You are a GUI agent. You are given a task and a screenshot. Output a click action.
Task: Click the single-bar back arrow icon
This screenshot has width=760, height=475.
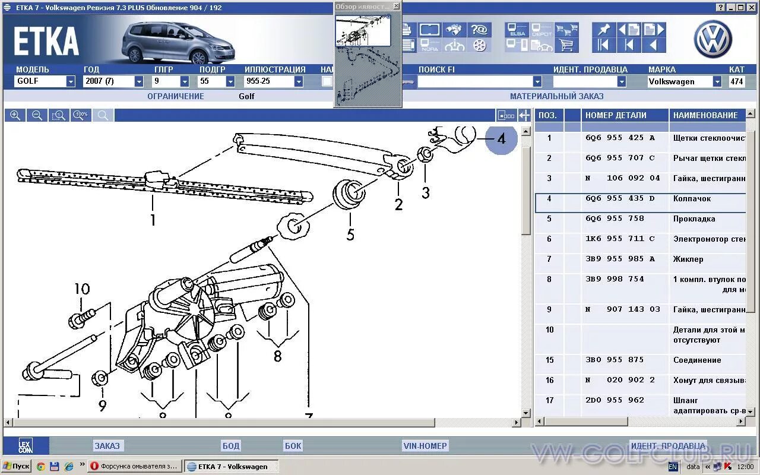[x=628, y=45]
